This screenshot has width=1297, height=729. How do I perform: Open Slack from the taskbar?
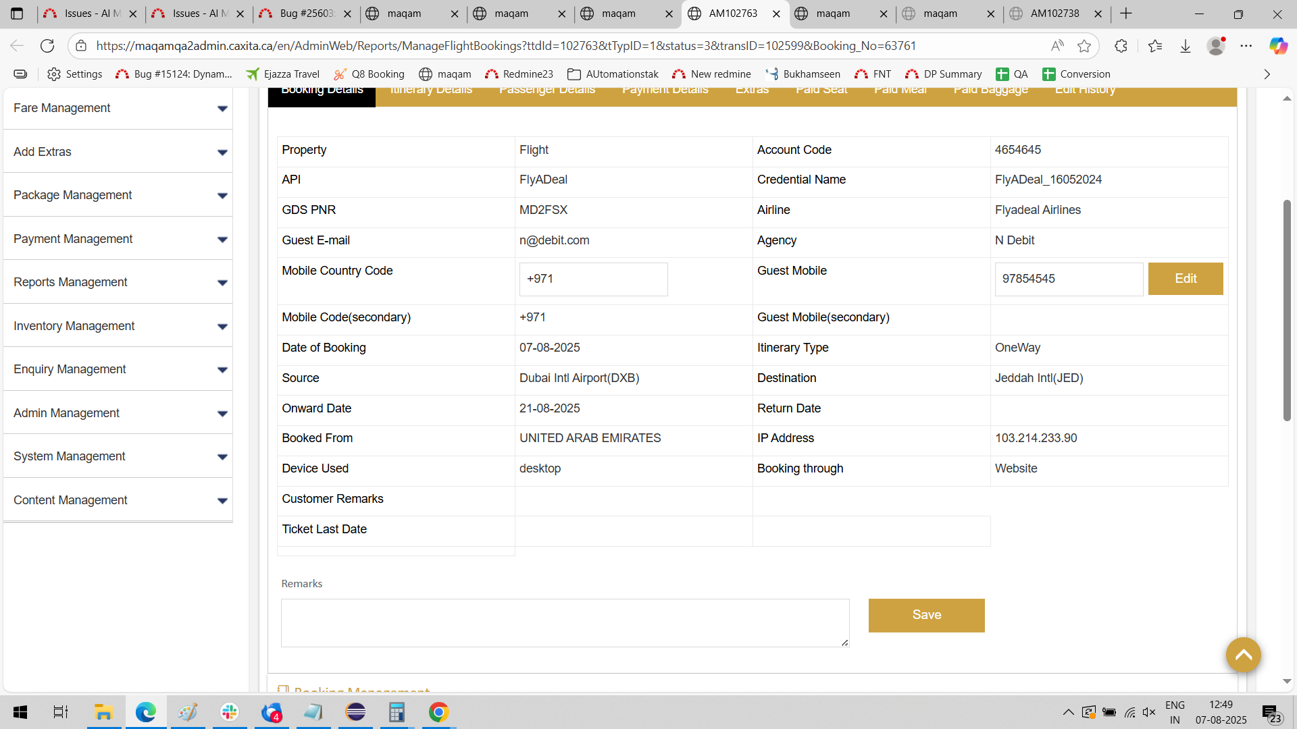coord(230,712)
